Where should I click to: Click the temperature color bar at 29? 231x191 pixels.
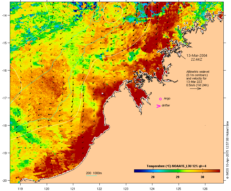click(x=178, y=171)
